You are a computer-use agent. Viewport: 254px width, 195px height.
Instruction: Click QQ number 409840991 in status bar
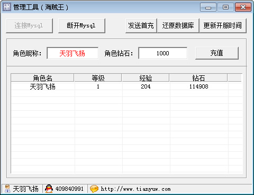pos(69,189)
